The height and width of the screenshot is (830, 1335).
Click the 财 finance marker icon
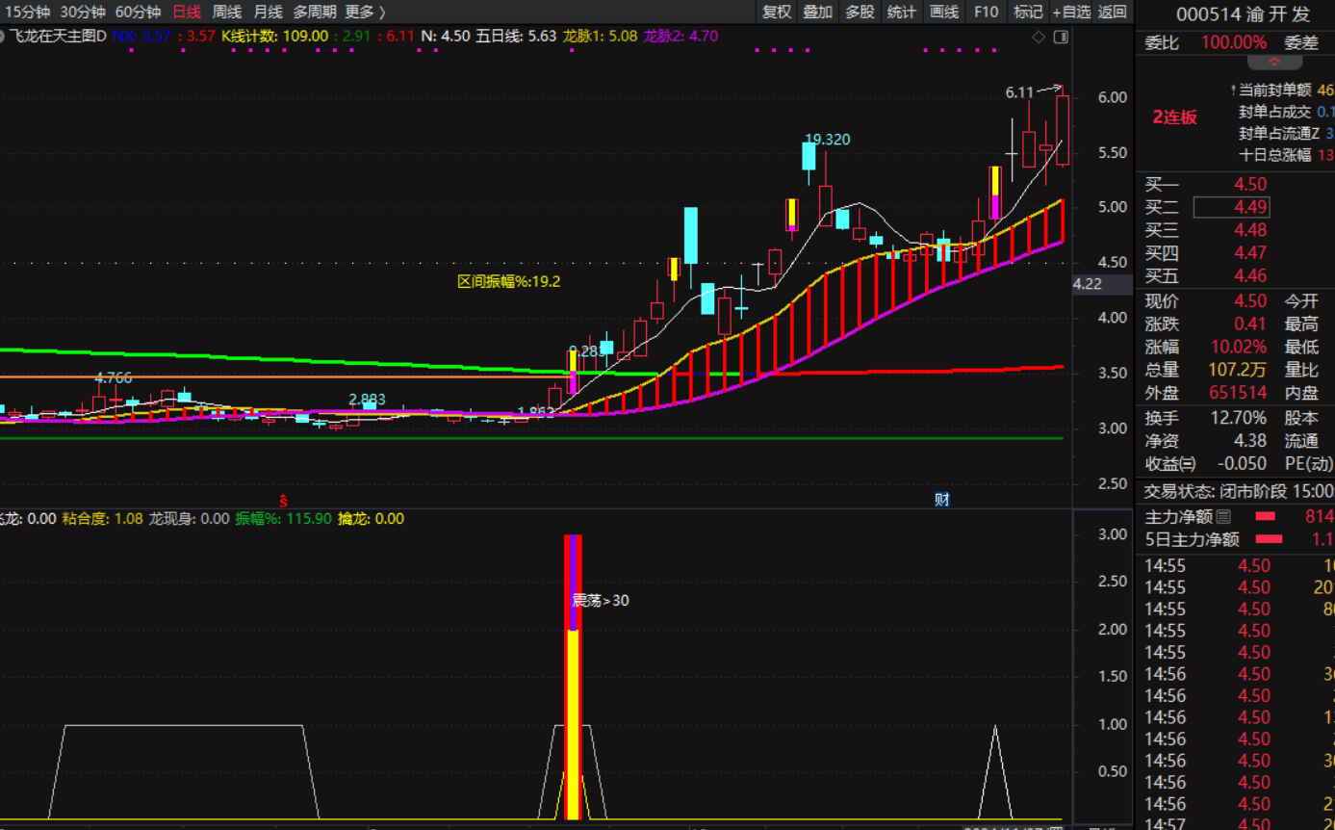point(942,499)
